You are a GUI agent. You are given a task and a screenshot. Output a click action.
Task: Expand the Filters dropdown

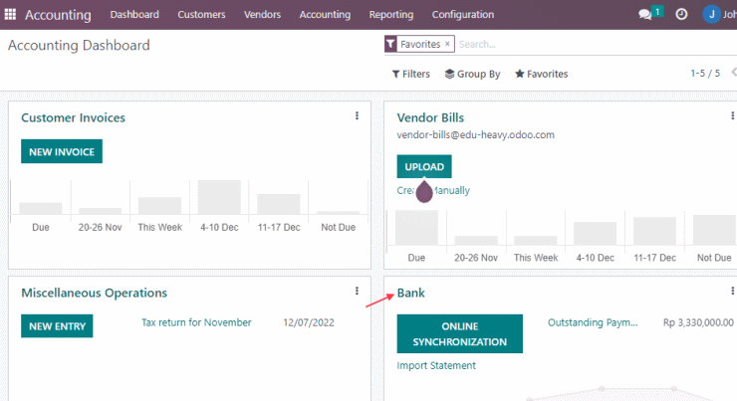tap(410, 74)
